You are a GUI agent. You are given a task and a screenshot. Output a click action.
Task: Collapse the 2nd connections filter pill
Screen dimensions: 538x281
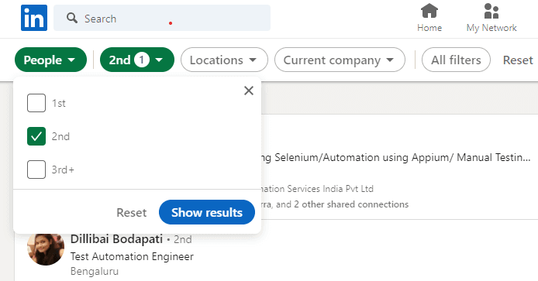pos(137,60)
